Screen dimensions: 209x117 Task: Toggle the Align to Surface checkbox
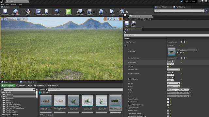pos(168,102)
